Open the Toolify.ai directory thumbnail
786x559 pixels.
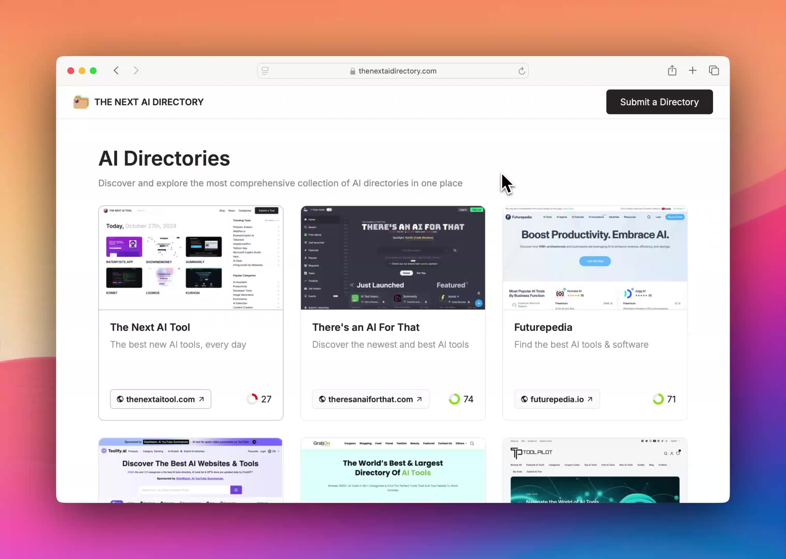pos(191,470)
